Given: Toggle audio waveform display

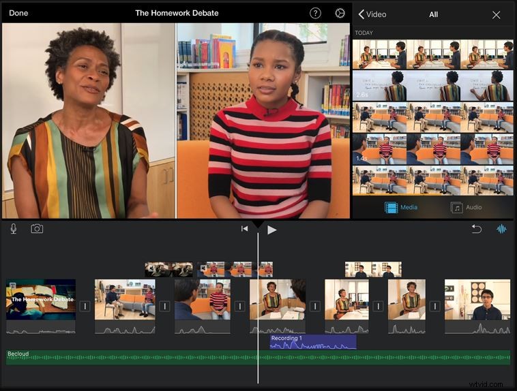Looking at the screenshot, I should pos(501,229).
